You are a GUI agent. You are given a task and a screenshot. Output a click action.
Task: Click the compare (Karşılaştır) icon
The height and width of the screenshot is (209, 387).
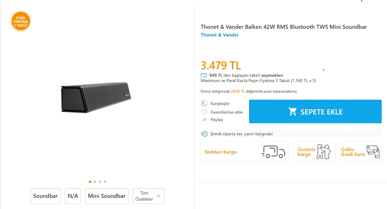(x=204, y=103)
